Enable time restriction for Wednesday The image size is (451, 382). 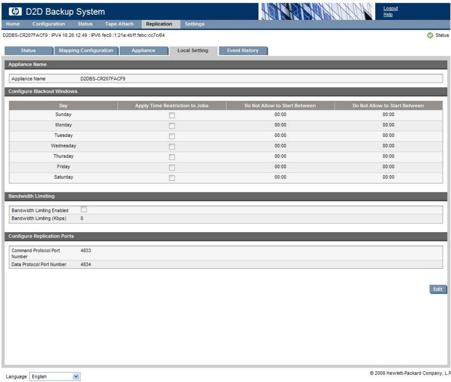(x=172, y=147)
